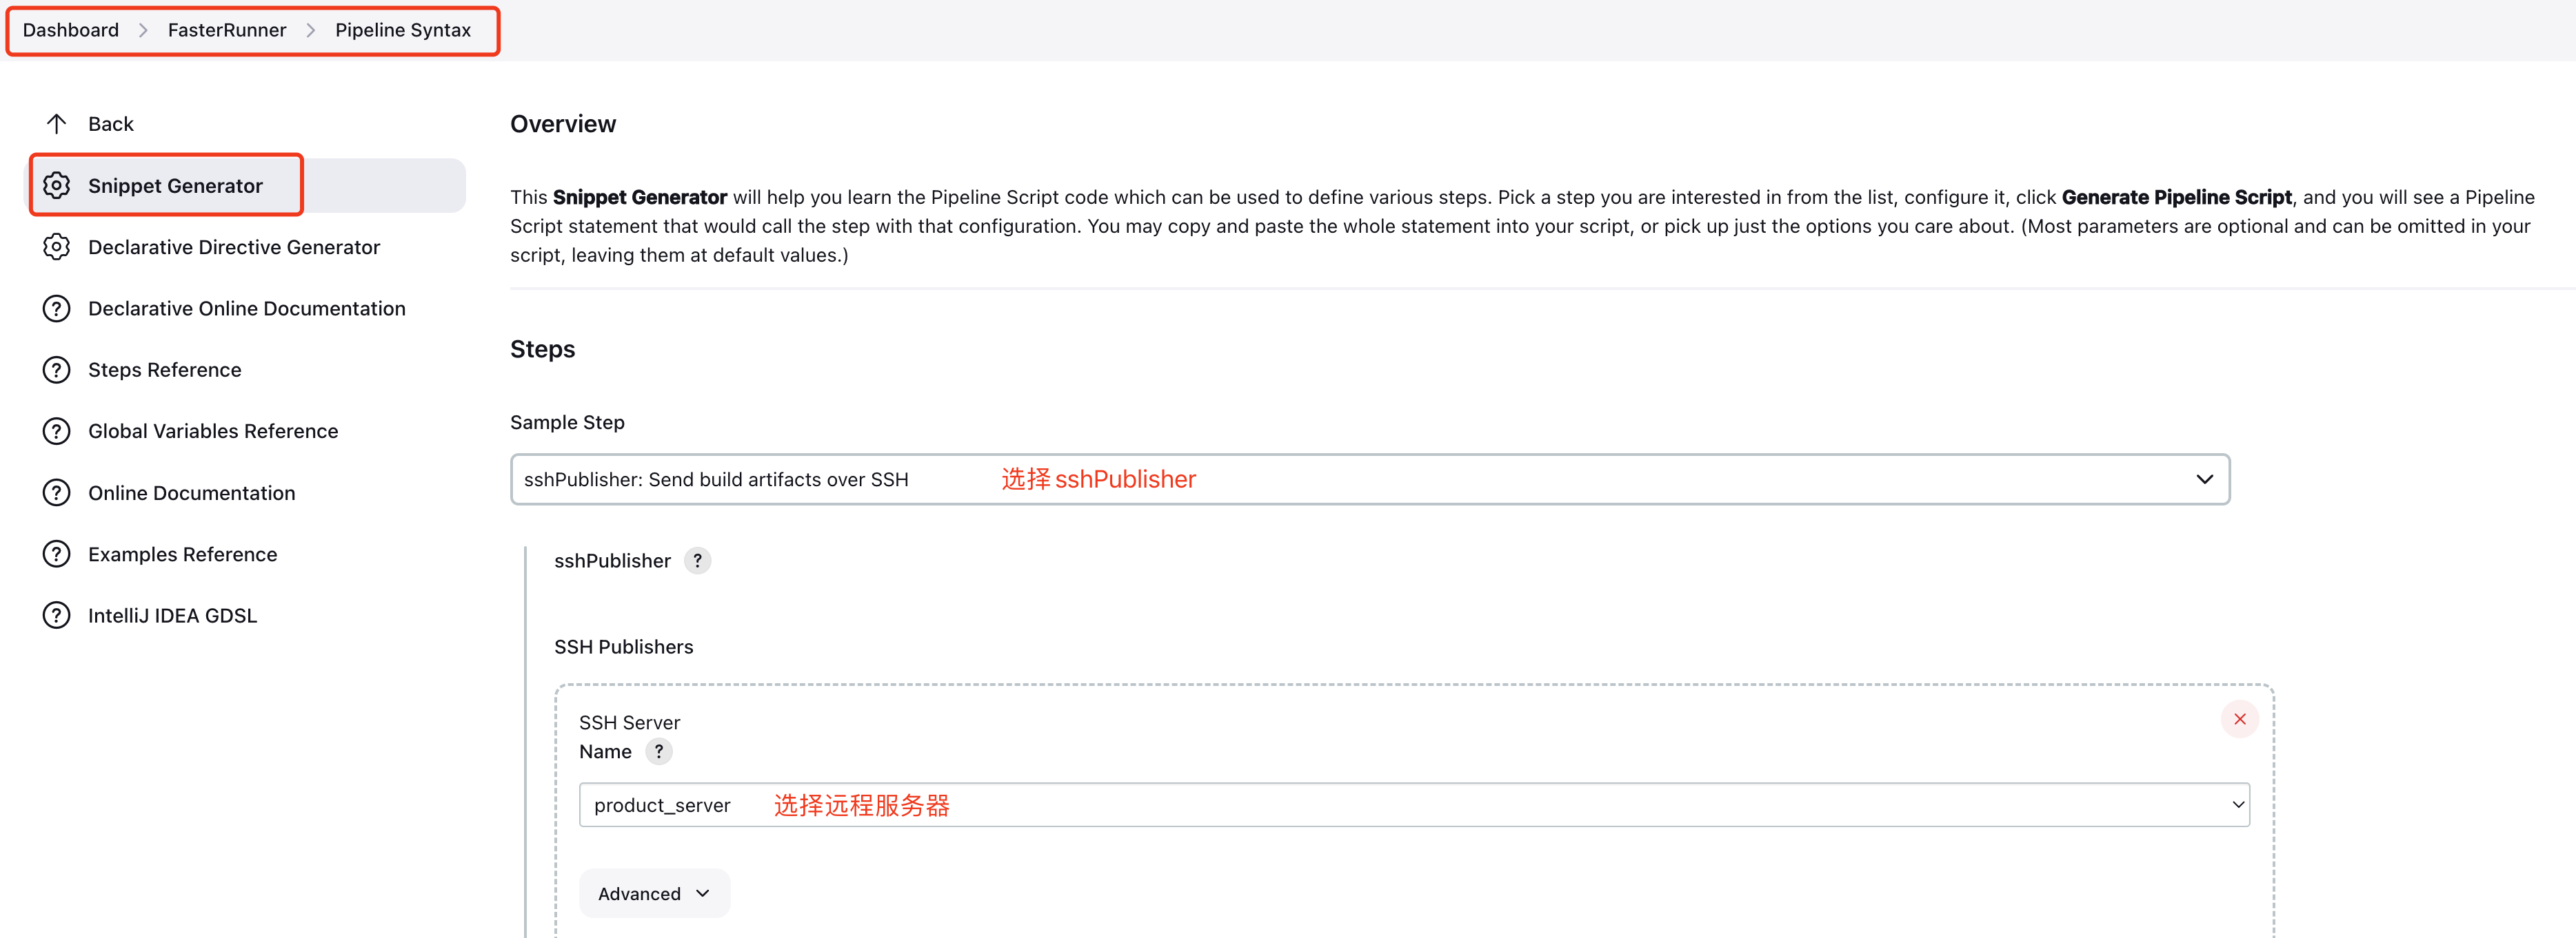2576x938 pixels.
Task: Click the Global Variables Reference question icon
Action: pyautogui.click(x=56, y=432)
